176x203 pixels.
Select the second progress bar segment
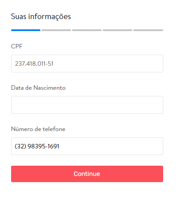coord(56,30)
